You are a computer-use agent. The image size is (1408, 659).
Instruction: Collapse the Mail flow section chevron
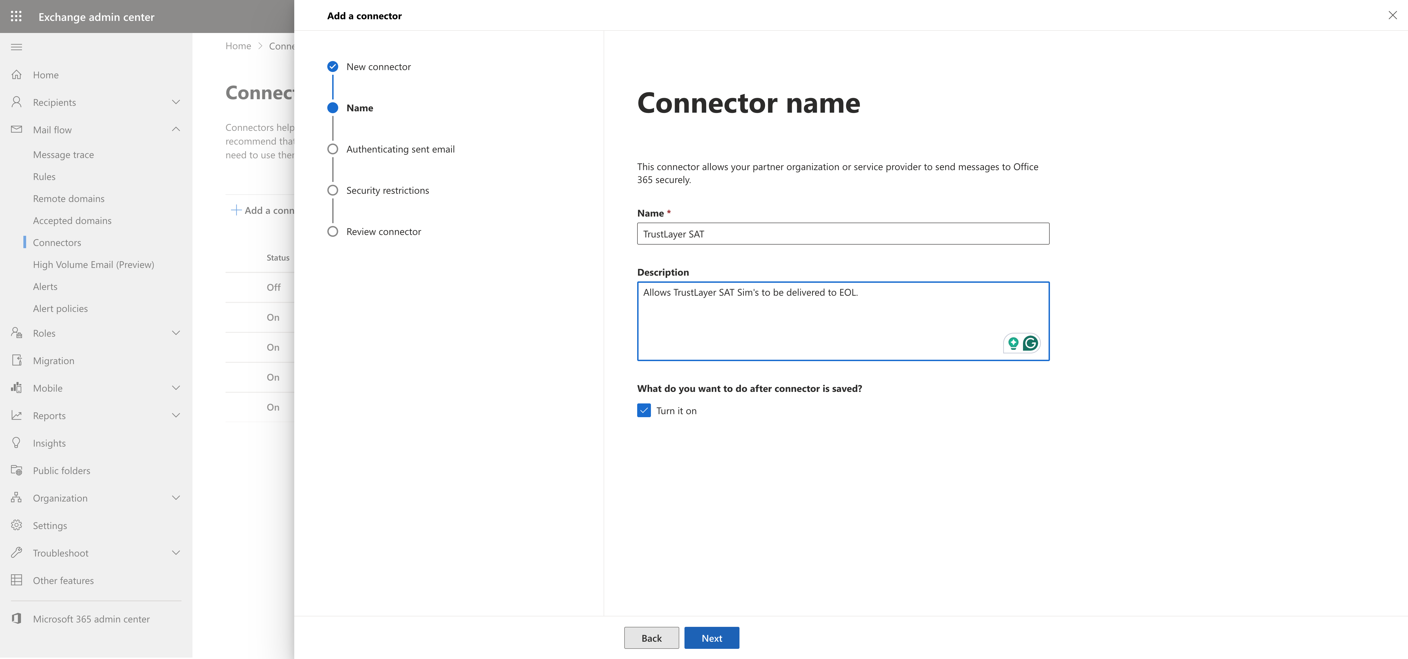tap(176, 129)
